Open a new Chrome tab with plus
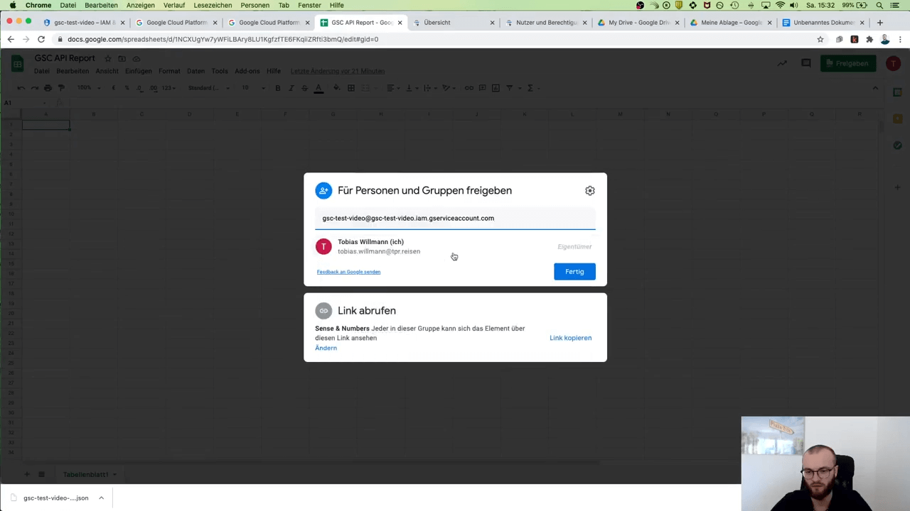The height and width of the screenshot is (511, 910). tap(880, 23)
